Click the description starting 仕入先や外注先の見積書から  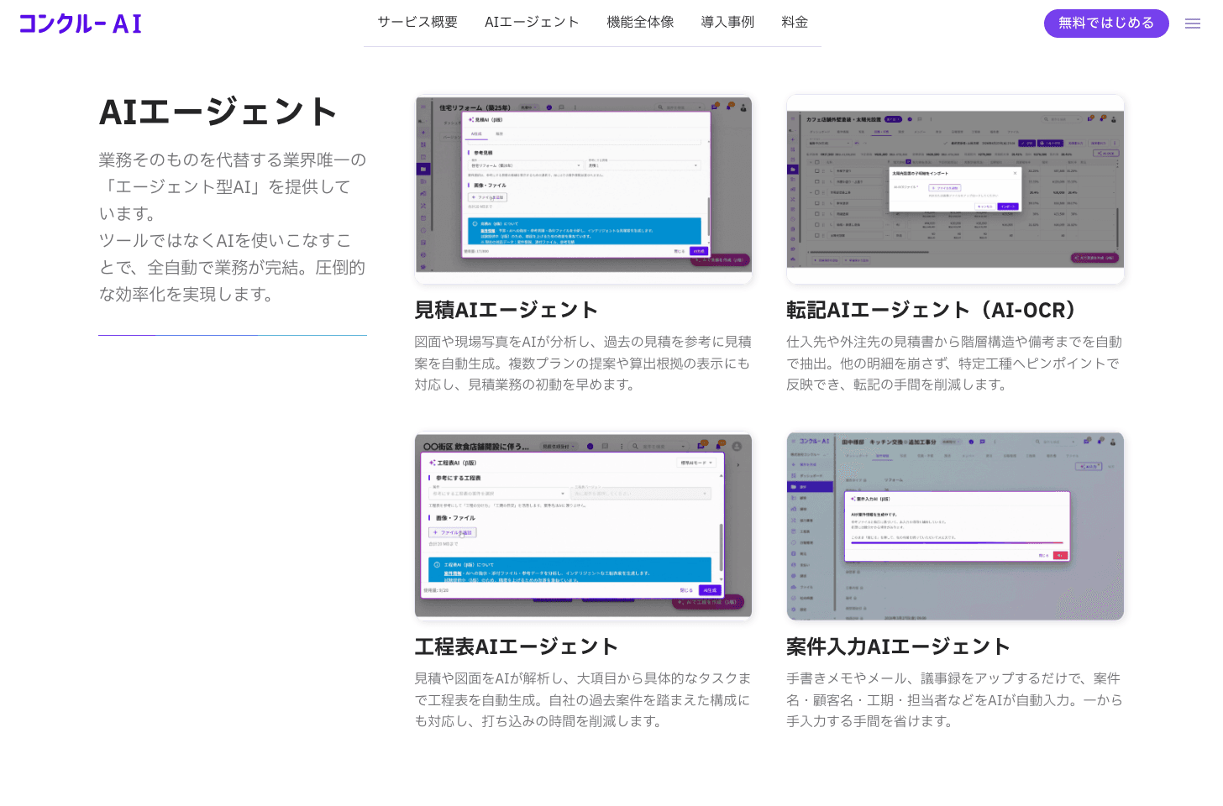[x=954, y=363]
